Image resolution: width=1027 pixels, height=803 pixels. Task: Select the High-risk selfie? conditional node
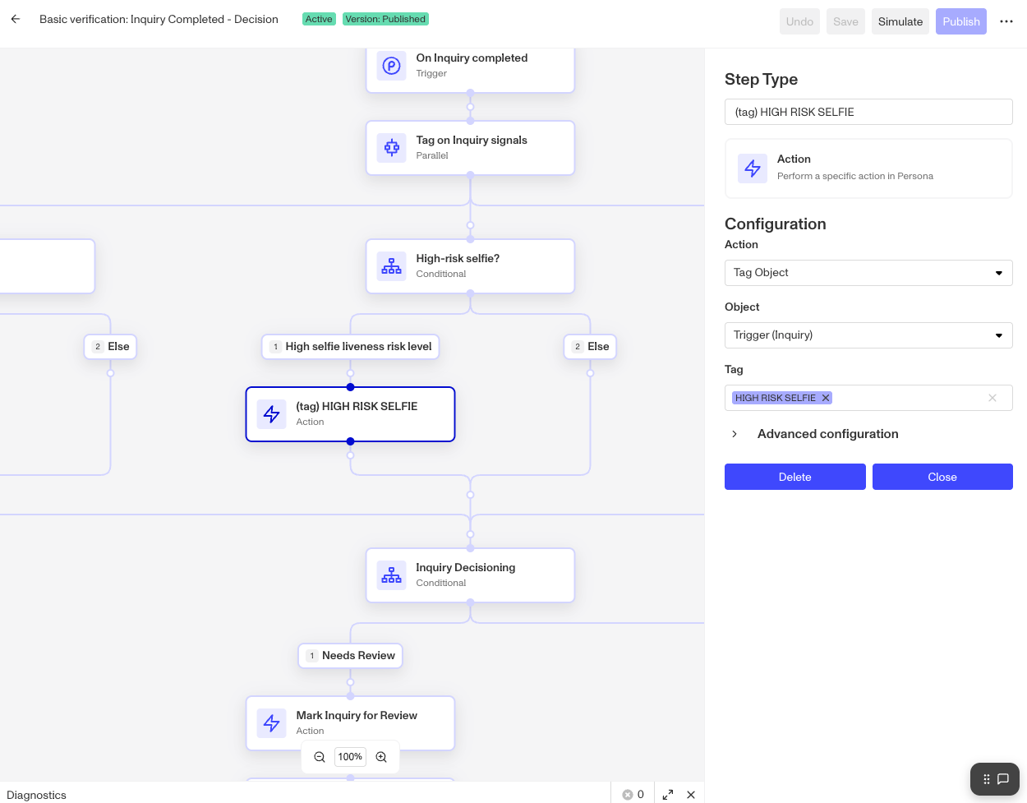(470, 266)
